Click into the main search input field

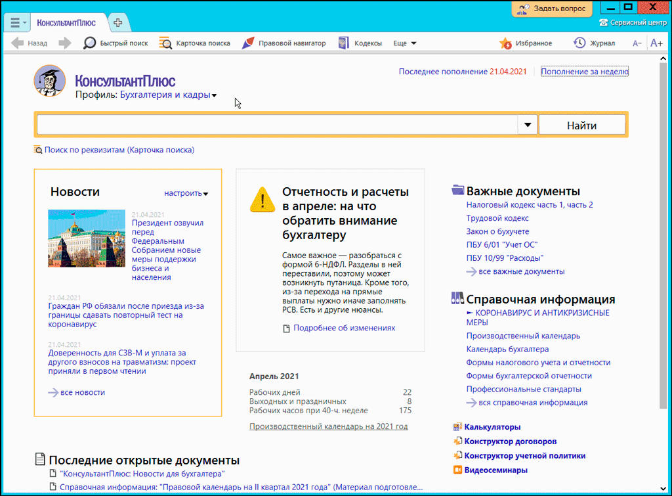click(278, 125)
